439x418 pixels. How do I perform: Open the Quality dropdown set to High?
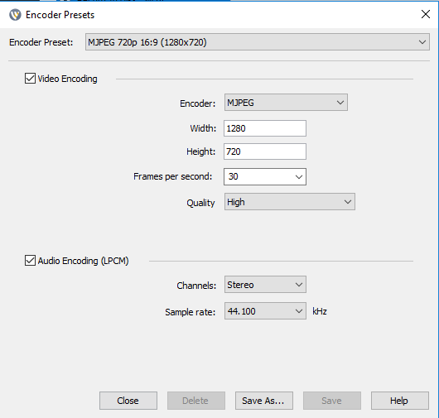(x=290, y=201)
